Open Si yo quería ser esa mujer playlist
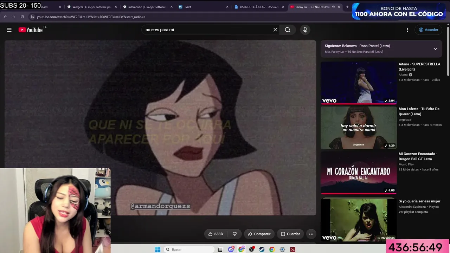Image resolution: width=450 pixels, height=253 pixels. pyautogui.click(x=419, y=201)
